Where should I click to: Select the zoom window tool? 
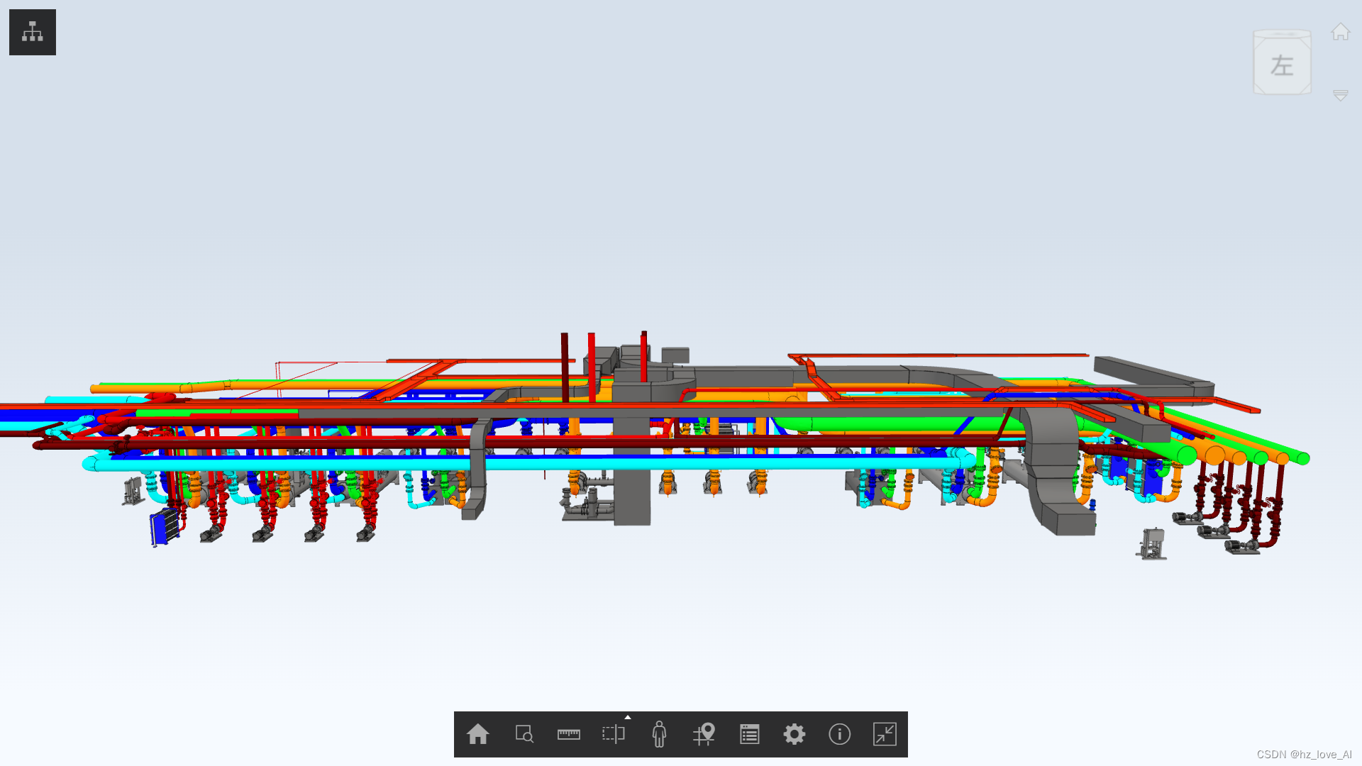tap(524, 734)
